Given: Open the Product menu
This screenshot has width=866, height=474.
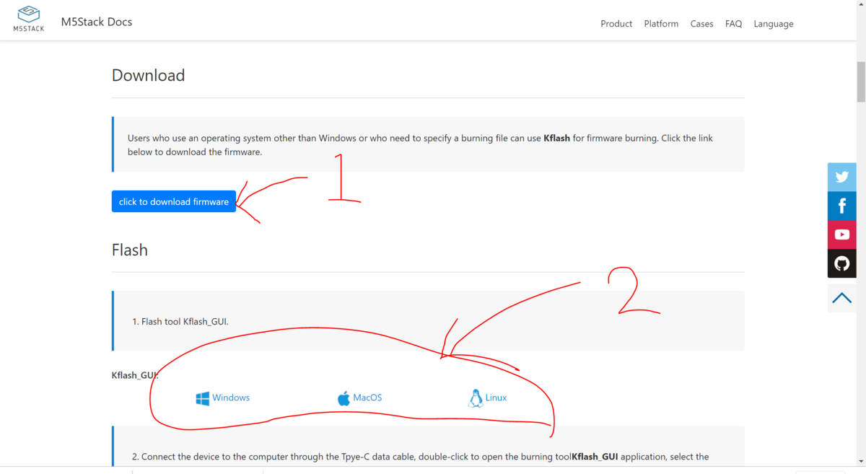Looking at the screenshot, I should [616, 24].
